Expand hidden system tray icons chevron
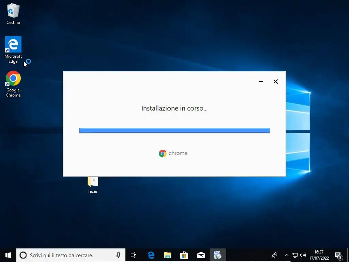This screenshot has height=262, width=349. [x=286, y=255]
